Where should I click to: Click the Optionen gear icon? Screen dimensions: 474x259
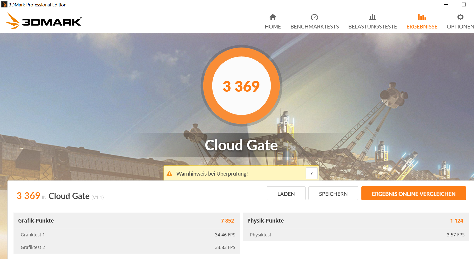460,17
